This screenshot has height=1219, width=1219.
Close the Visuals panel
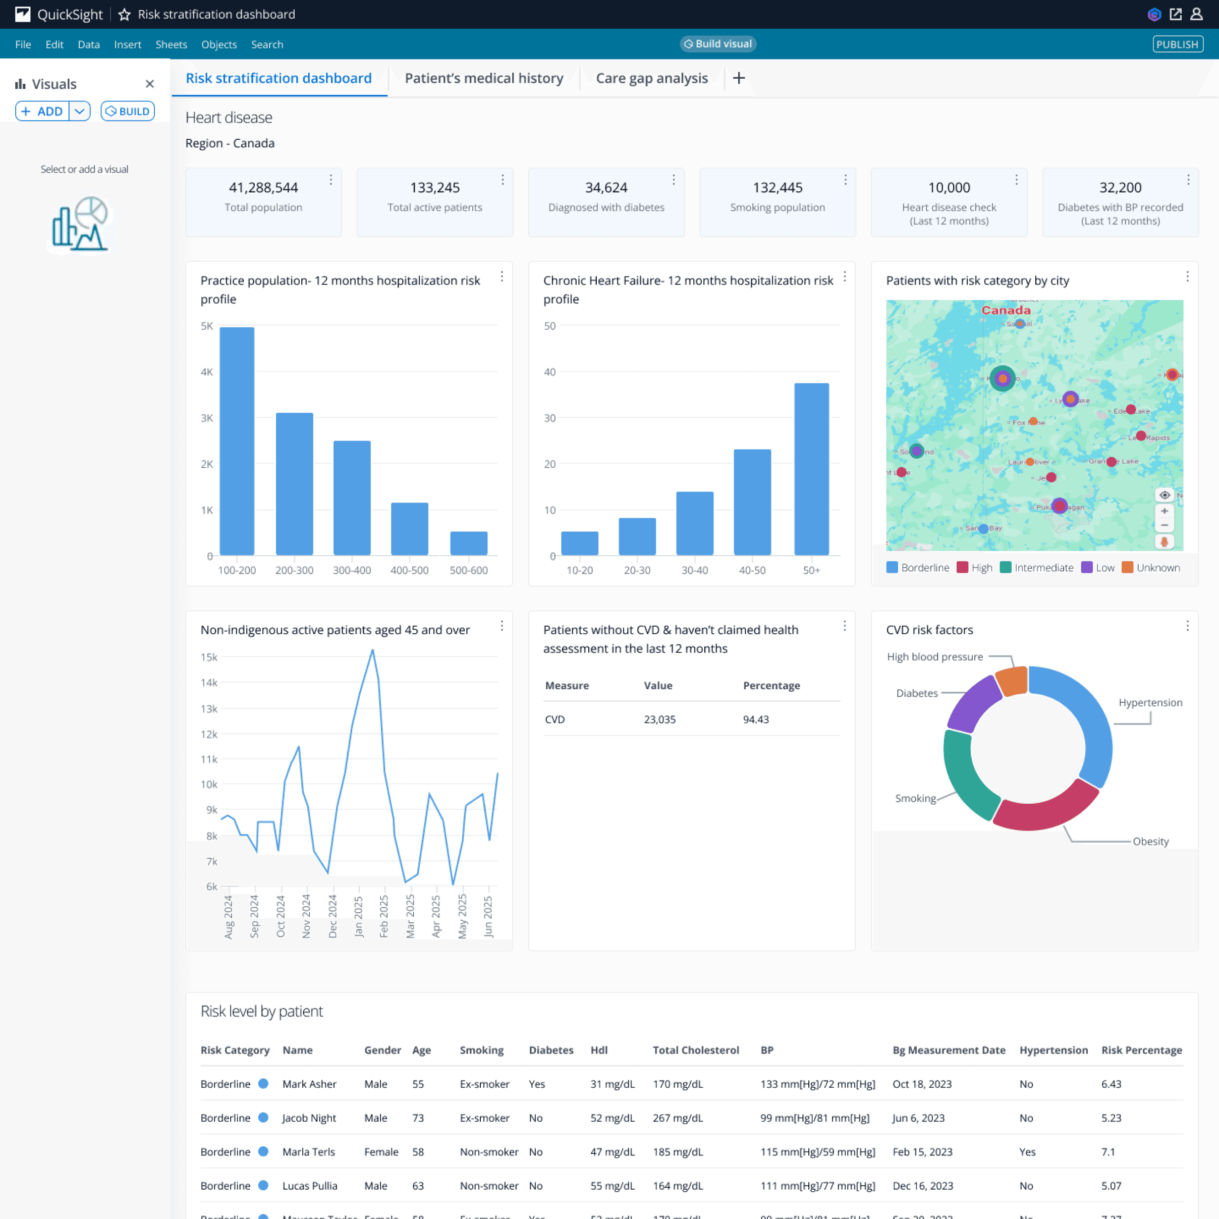(x=149, y=84)
